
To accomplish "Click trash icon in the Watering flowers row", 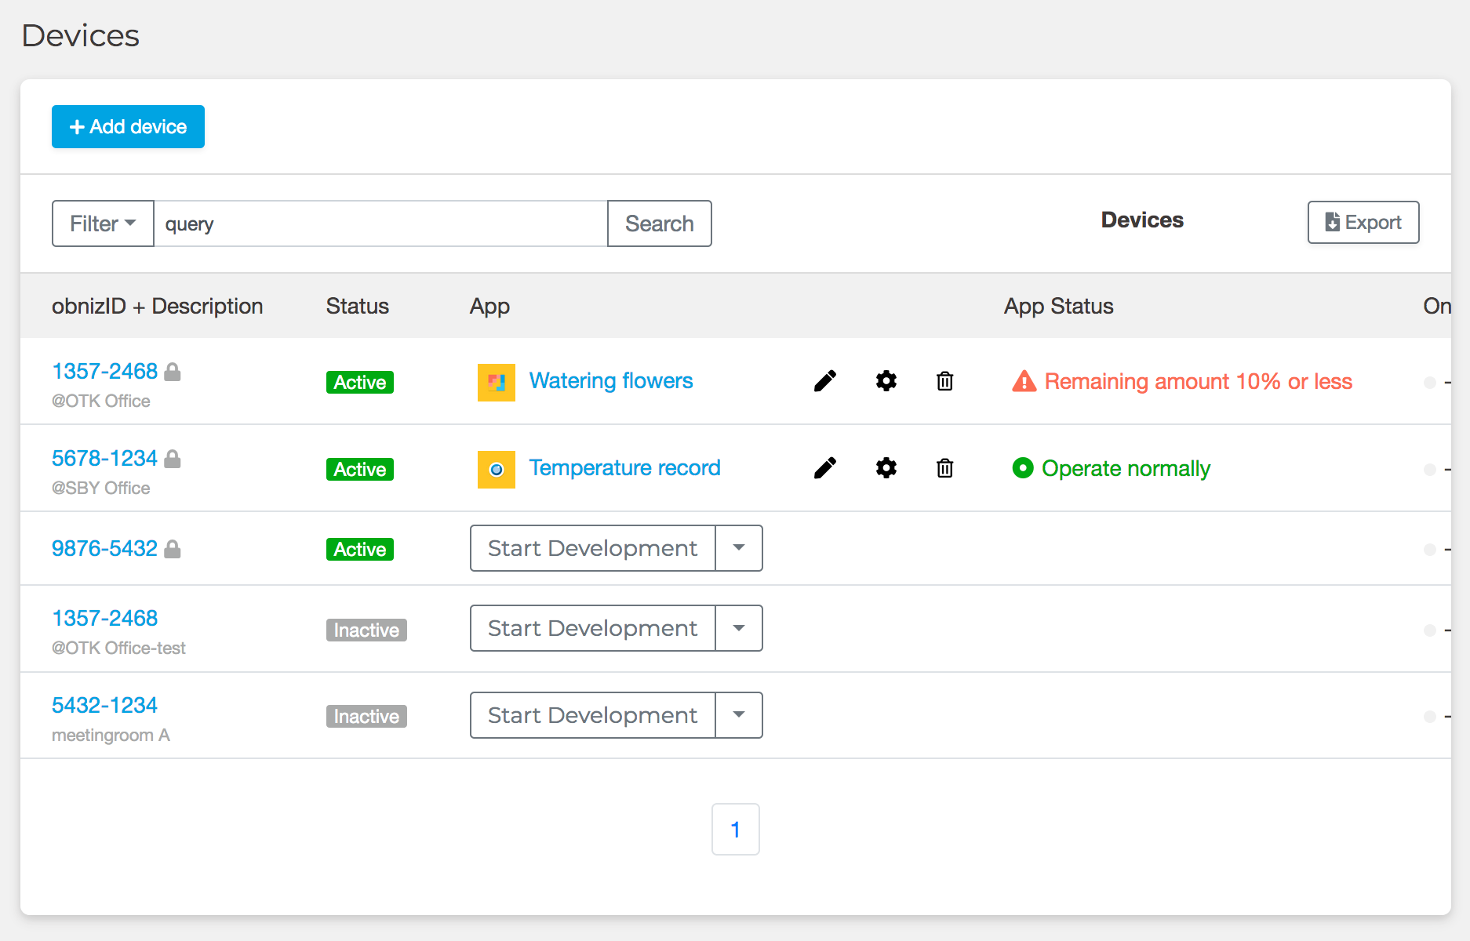I will tap(944, 381).
